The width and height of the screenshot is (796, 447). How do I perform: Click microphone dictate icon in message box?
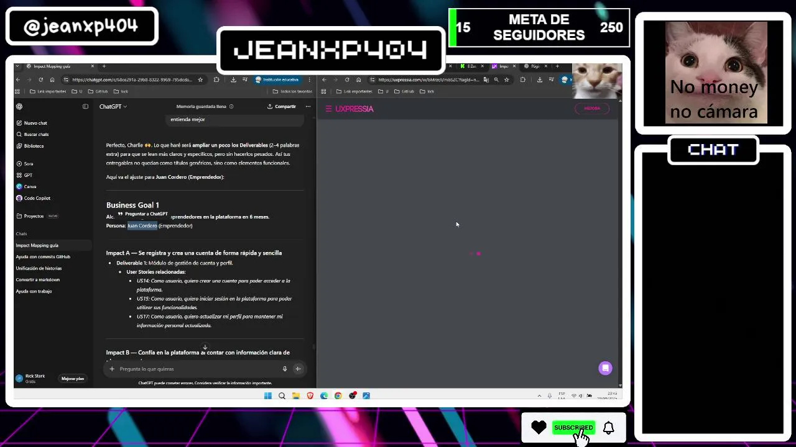pyautogui.click(x=285, y=369)
